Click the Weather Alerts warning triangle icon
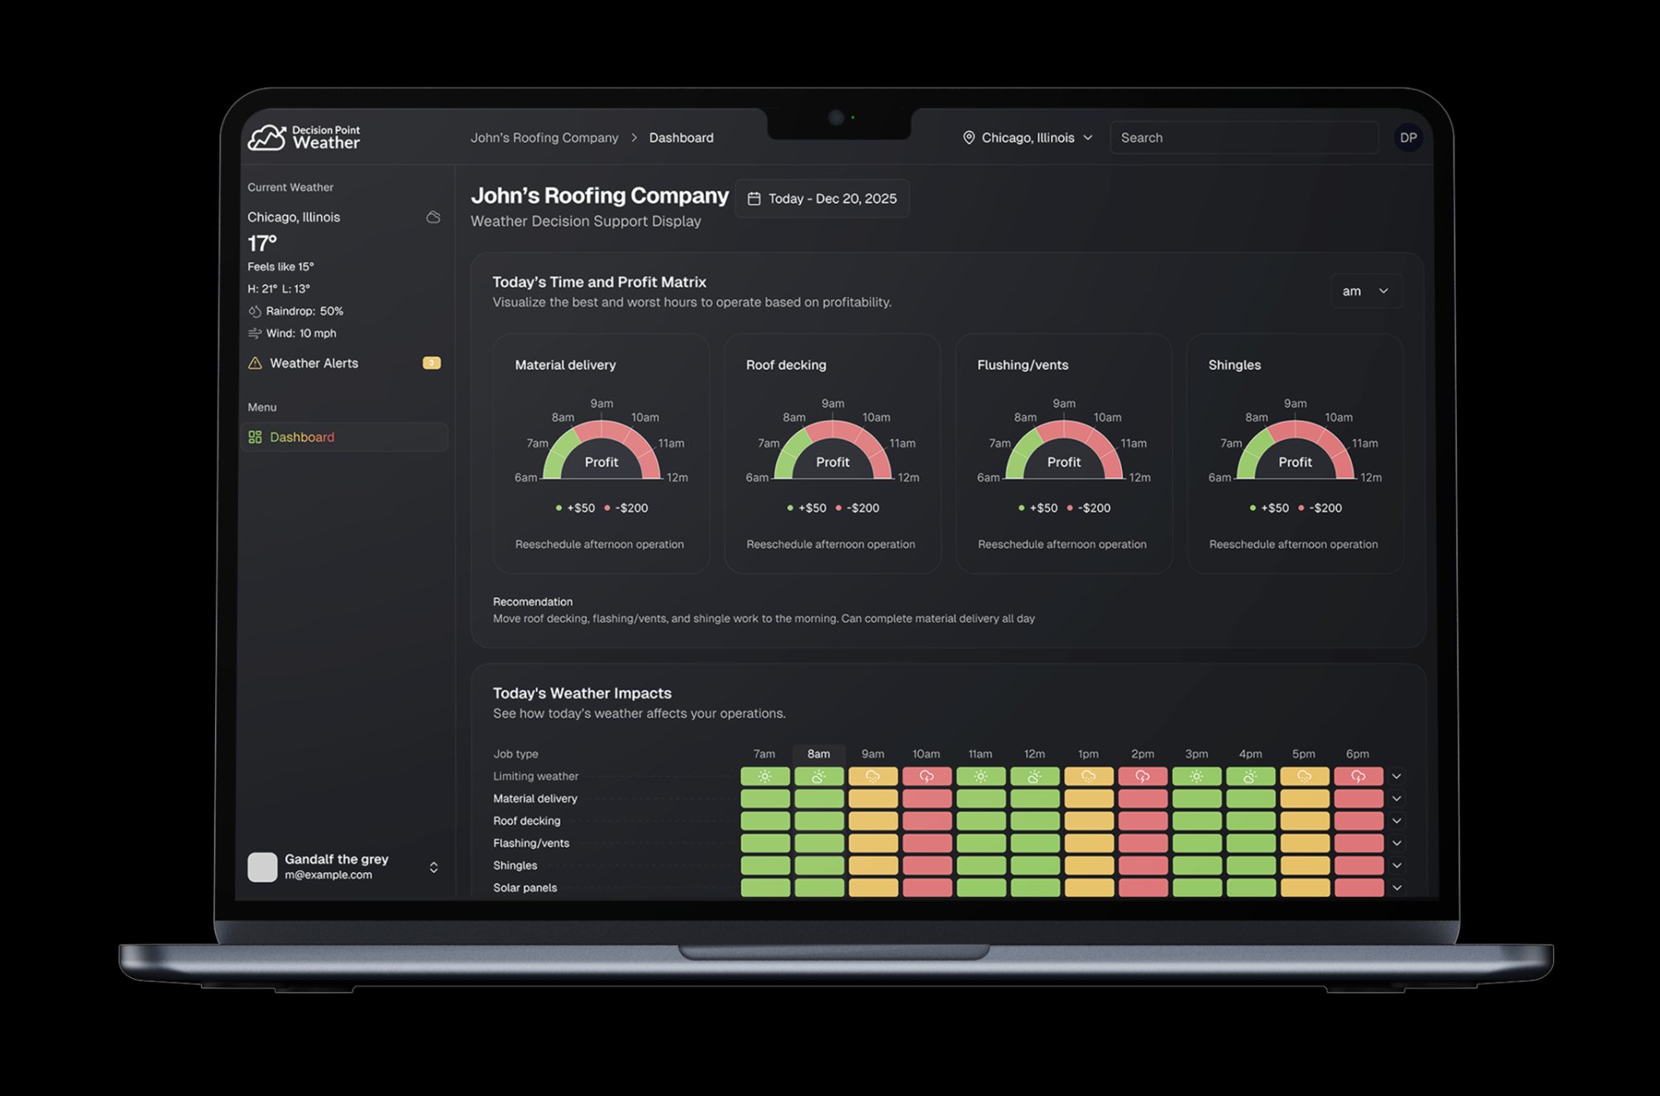Image resolution: width=1660 pixels, height=1096 pixels. [255, 363]
